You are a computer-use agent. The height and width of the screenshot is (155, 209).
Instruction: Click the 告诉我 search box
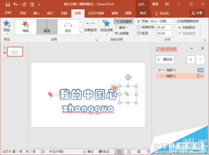pos(162,13)
